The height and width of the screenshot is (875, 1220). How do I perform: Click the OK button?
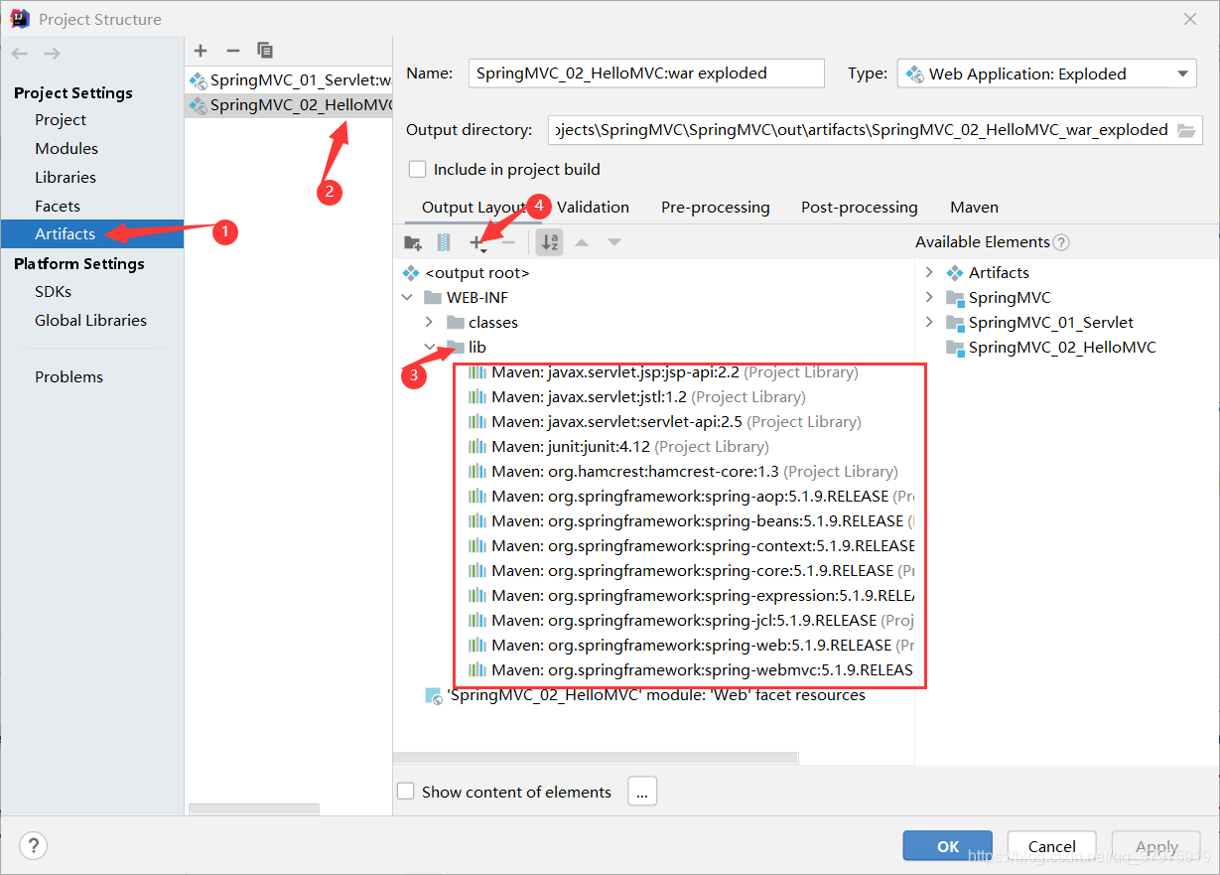click(x=948, y=846)
